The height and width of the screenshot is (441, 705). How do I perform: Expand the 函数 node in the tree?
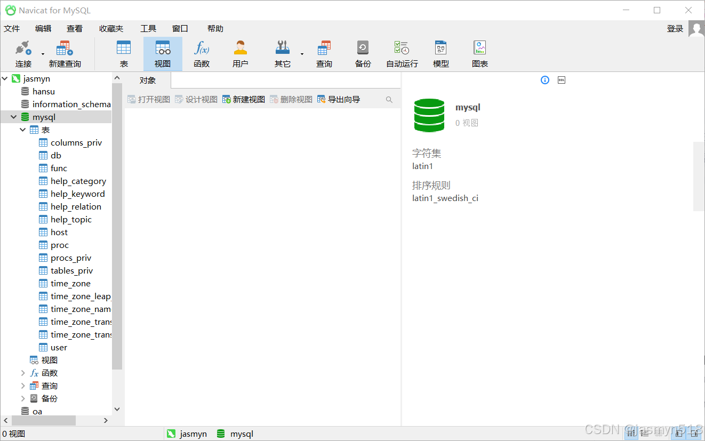23,373
